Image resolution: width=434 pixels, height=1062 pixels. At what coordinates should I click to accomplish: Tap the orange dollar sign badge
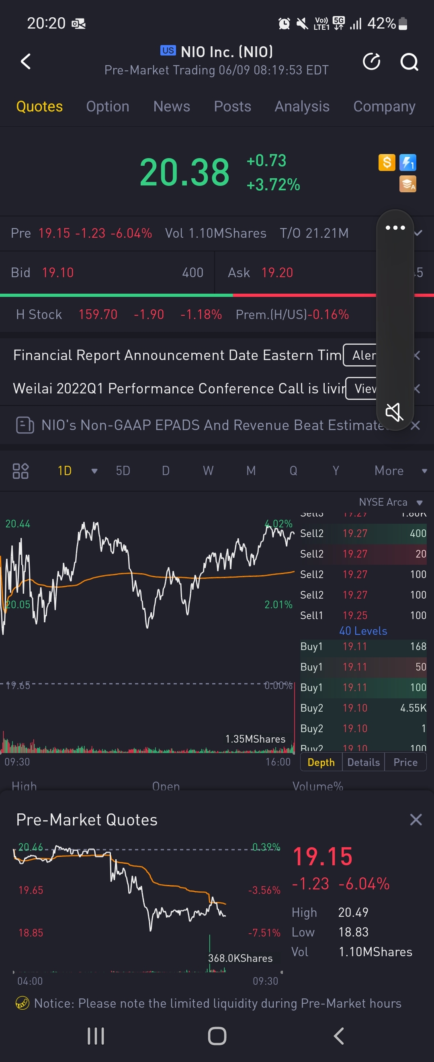[387, 163]
